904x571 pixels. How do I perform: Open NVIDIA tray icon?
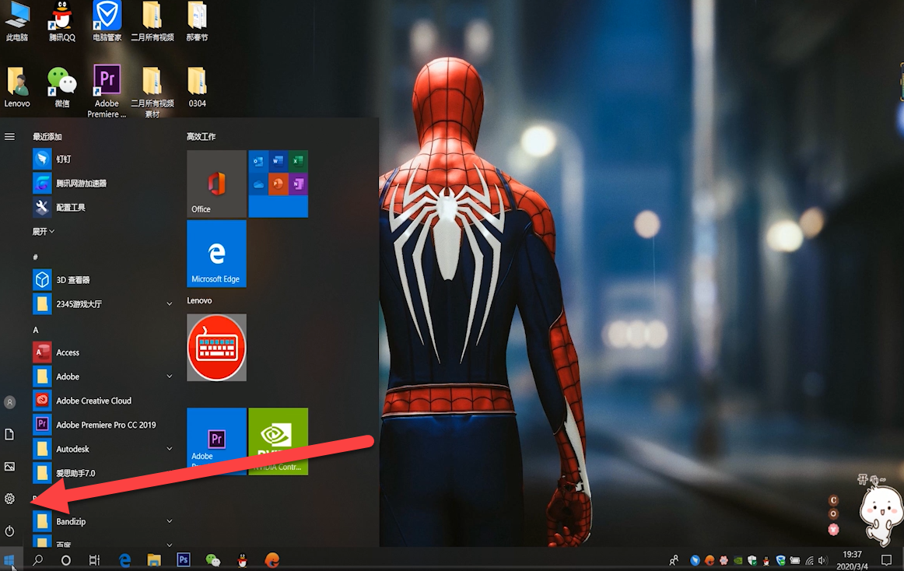[x=738, y=560]
